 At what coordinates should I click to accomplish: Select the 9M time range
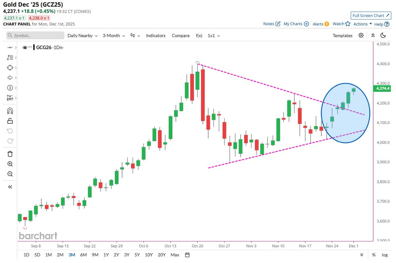point(95,255)
